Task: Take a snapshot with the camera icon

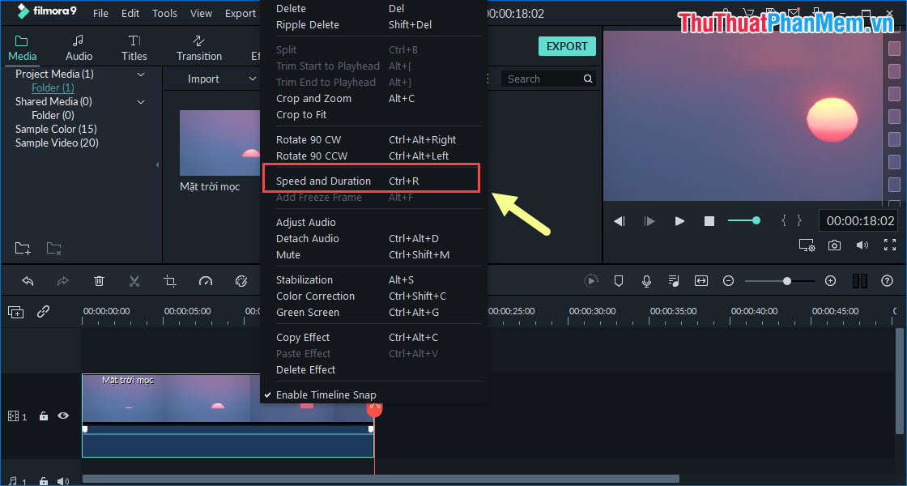Action: tap(834, 245)
